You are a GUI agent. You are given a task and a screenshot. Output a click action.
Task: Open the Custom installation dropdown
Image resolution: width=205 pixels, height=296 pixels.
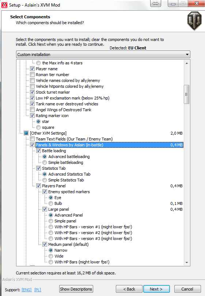pyautogui.click(x=103, y=55)
